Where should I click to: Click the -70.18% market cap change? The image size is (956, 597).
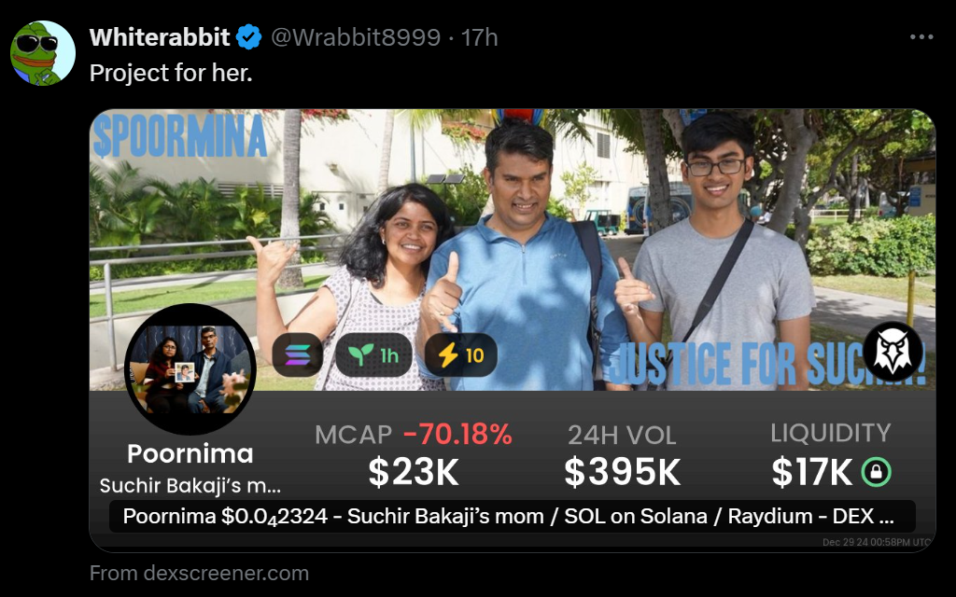click(457, 435)
